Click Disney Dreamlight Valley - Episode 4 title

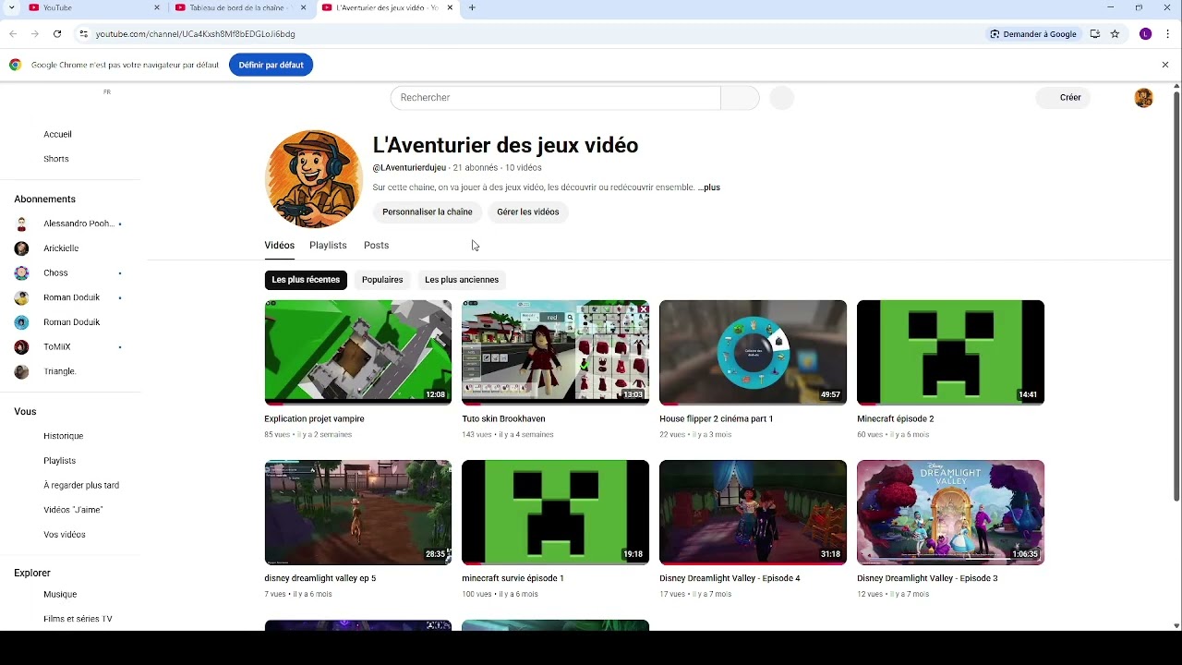pyautogui.click(x=730, y=578)
